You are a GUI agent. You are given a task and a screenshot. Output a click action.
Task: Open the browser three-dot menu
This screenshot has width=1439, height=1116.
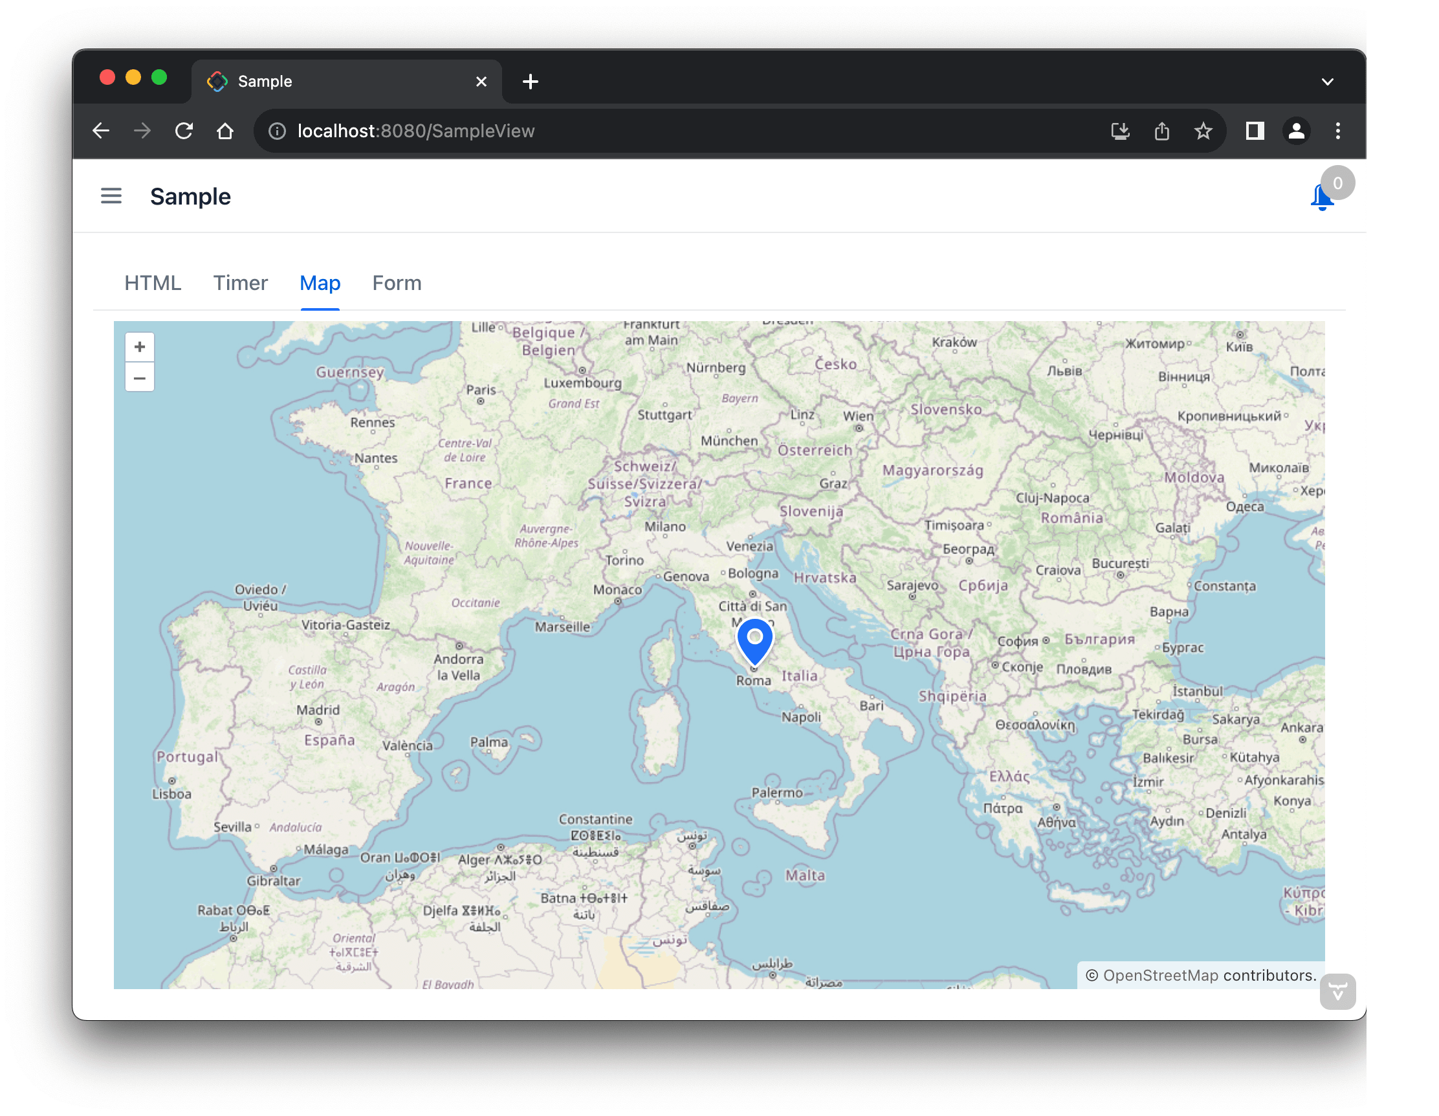(x=1337, y=131)
